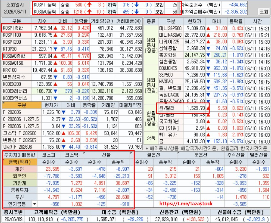271x223 pixels.
Task: Click the 거래대금(M) column header
Action: (129, 21)
